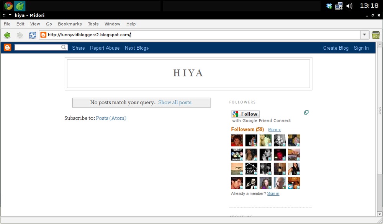Launch Chrome from the top panel
This screenshot has width=383, height=224.
click(8, 6)
